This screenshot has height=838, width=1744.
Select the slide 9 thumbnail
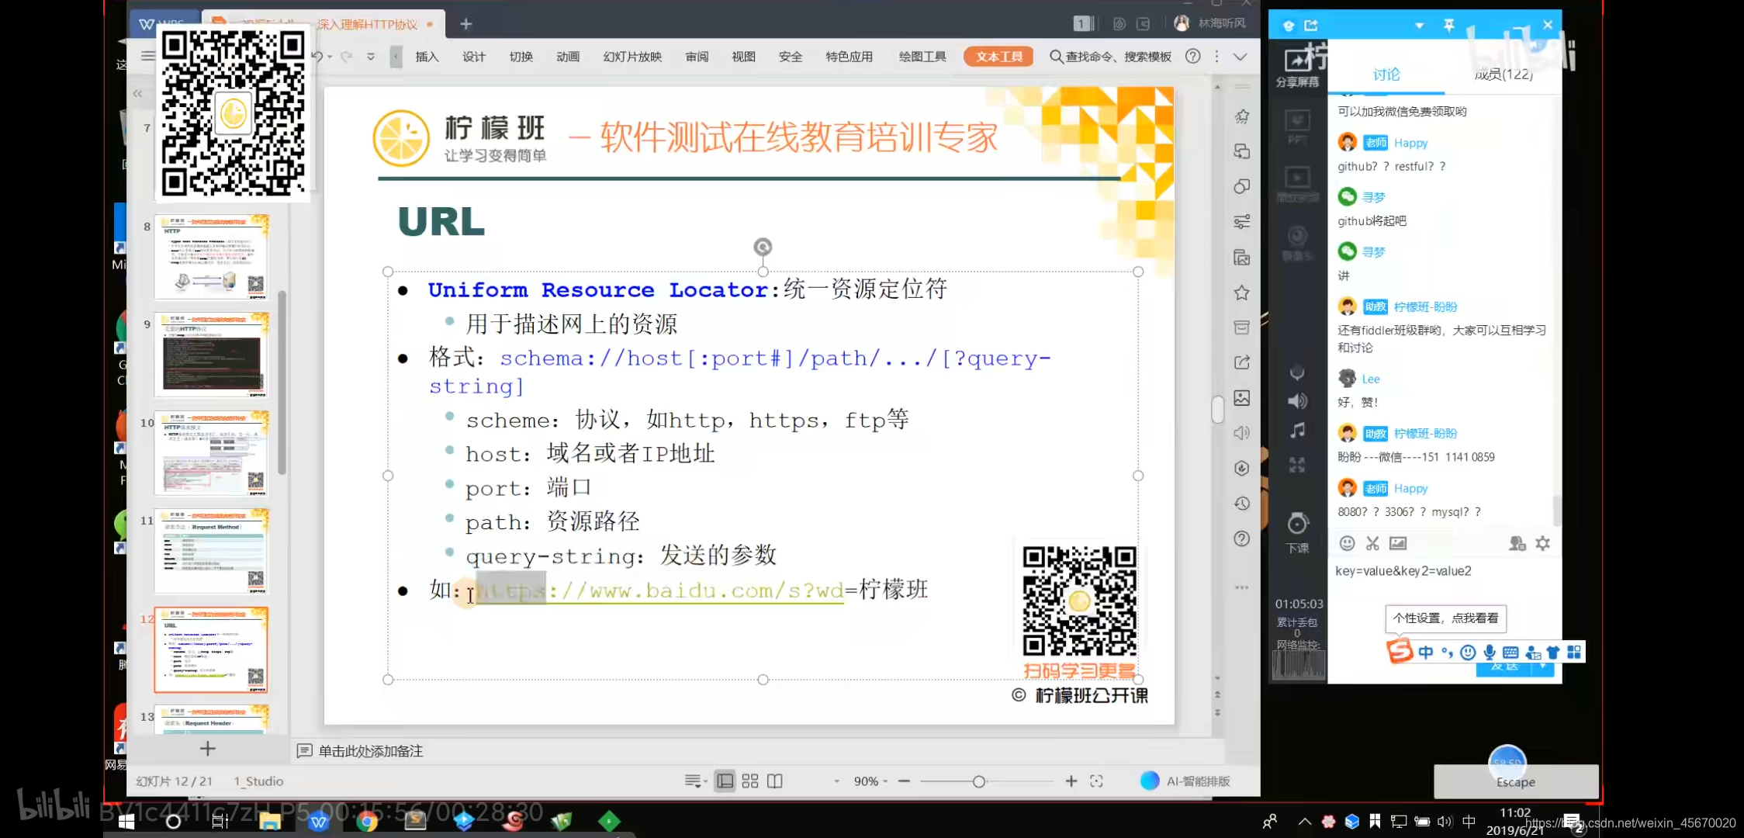(x=211, y=355)
